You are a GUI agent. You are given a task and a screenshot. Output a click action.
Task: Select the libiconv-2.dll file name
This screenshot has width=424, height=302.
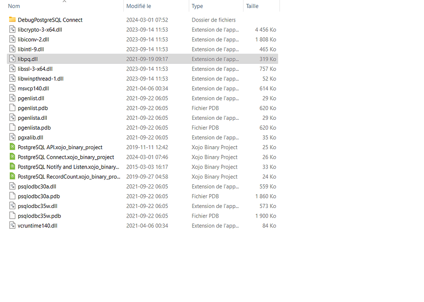(x=33, y=39)
